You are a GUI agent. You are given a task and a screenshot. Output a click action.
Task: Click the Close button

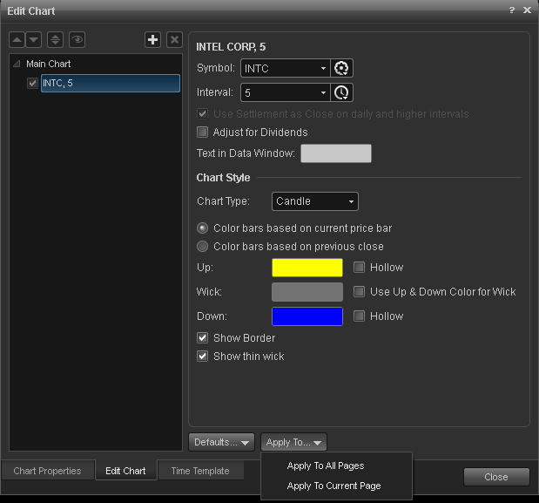click(x=496, y=477)
